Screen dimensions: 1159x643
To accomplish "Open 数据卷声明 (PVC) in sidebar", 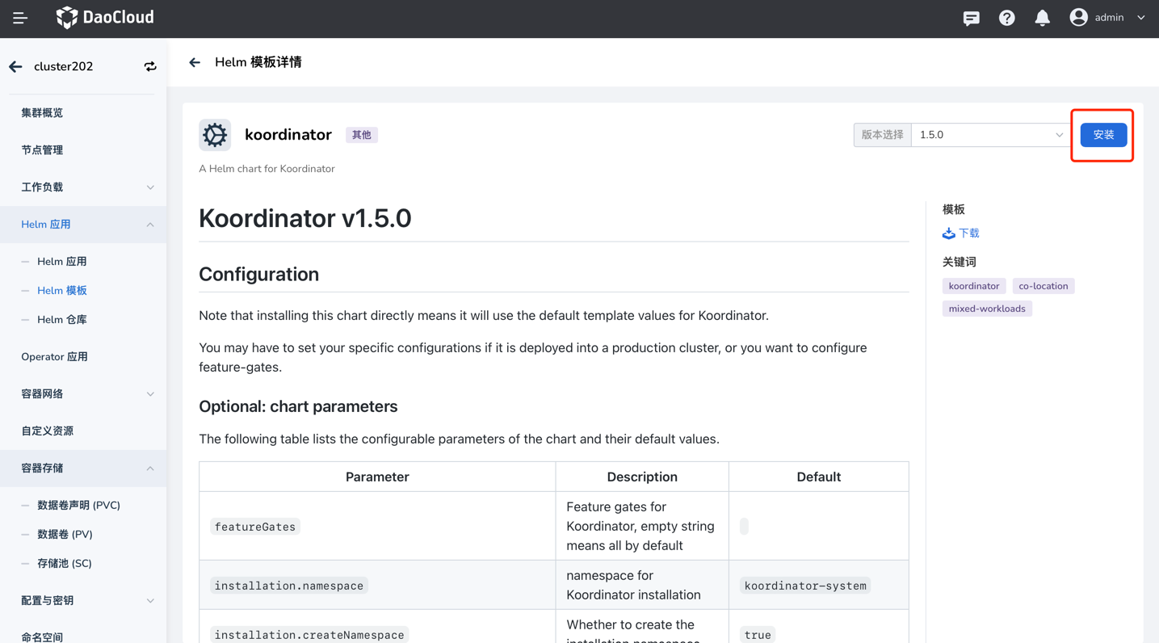I will [78, 506].
